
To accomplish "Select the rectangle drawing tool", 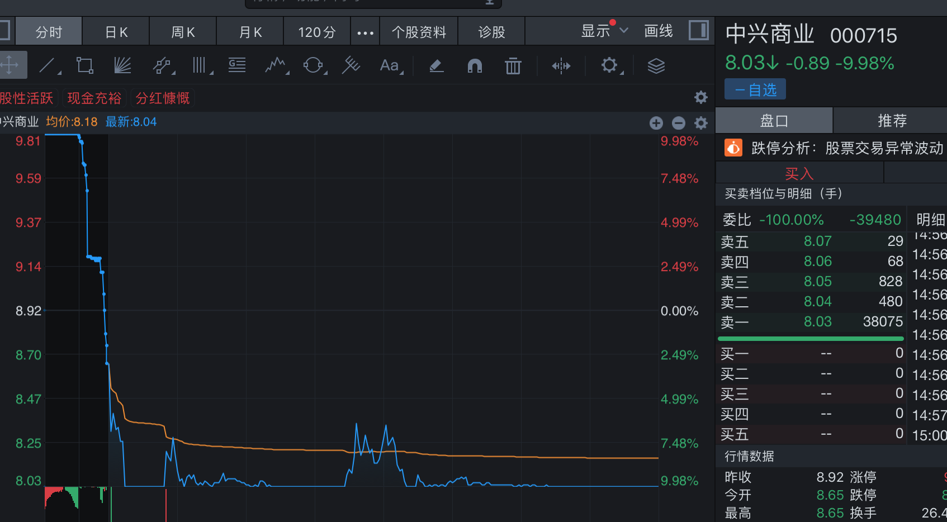I will [x=85, y=66].
